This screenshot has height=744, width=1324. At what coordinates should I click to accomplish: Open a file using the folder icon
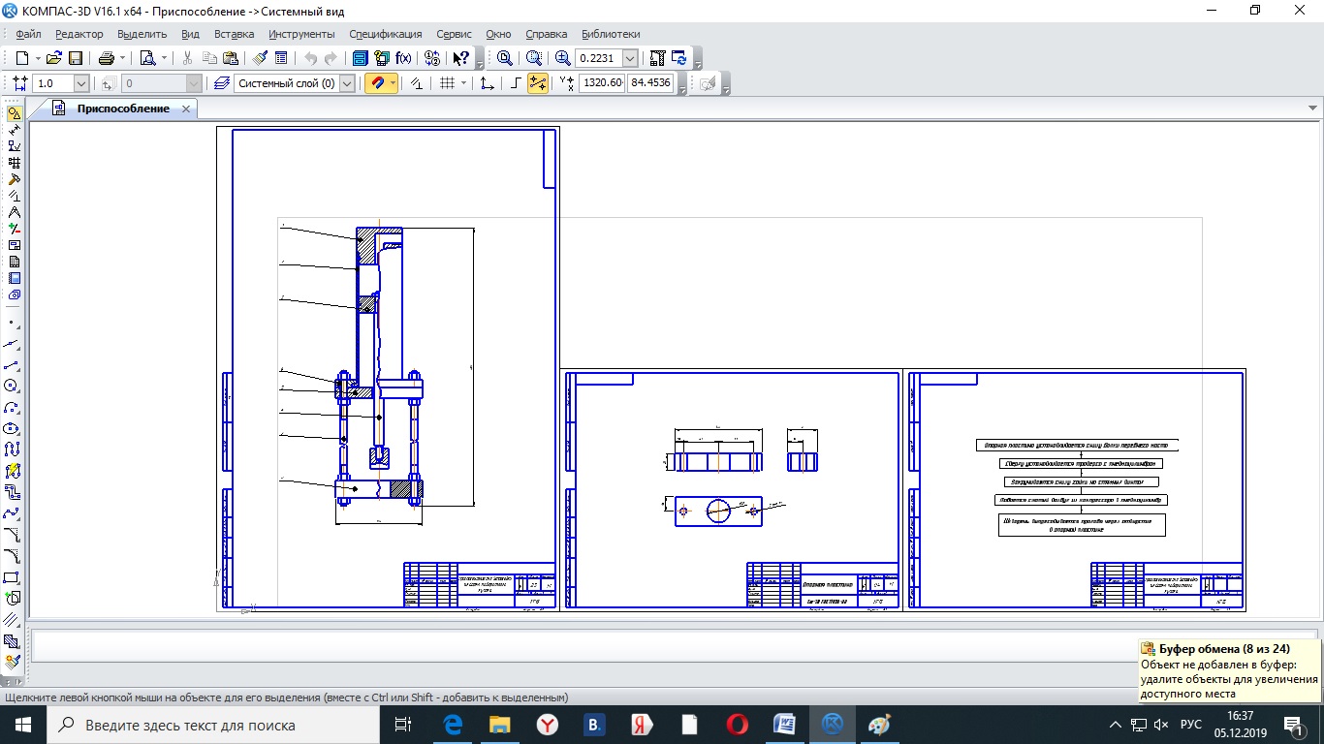[x=54, y=58]
